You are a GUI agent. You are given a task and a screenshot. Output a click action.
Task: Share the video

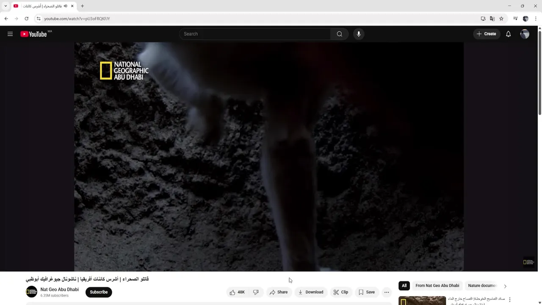click(x=279, y=292)
